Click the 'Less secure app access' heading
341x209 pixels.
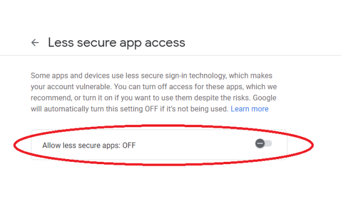[117, 43]
